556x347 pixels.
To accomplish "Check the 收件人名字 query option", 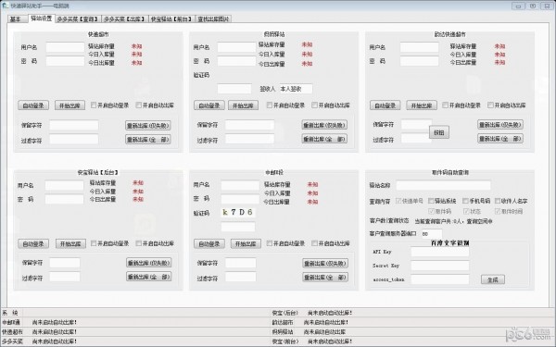I will click(511, 201).
